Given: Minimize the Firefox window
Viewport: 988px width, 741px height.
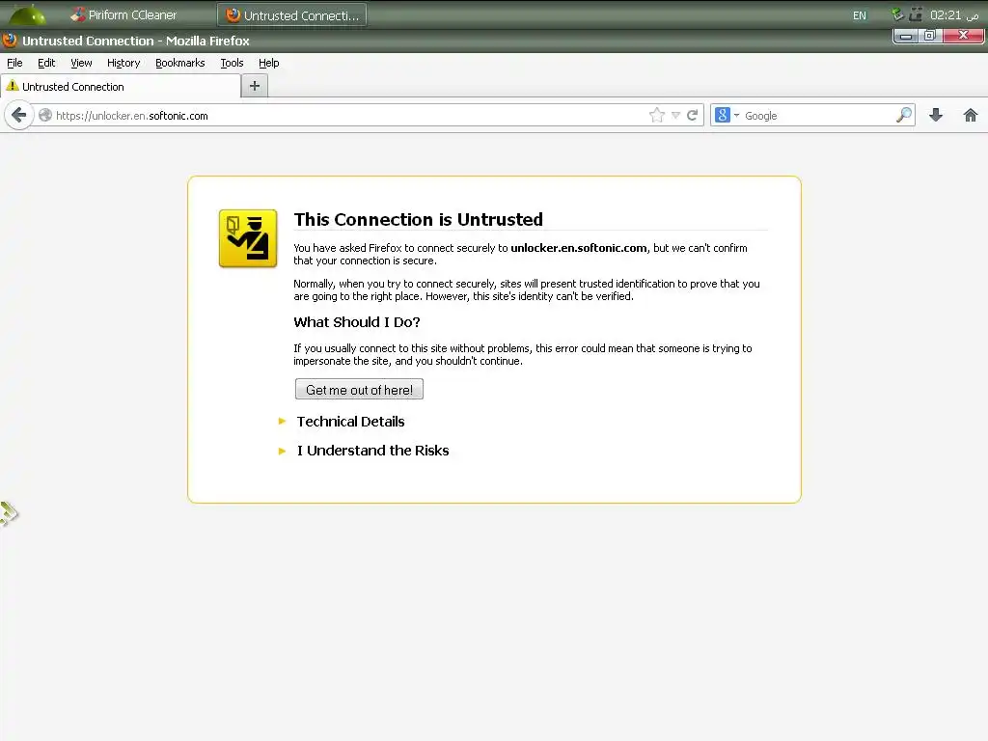Looking at the screenshot, I should [x=906, y=36].
